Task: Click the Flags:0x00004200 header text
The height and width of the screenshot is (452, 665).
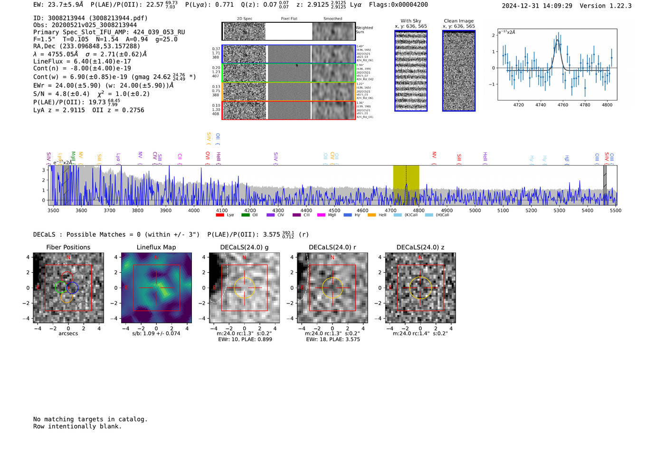Action: click(x=399, y=5)
